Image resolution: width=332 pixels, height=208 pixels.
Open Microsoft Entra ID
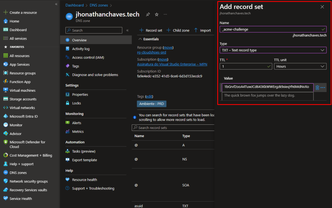click(x=23, y=117)
